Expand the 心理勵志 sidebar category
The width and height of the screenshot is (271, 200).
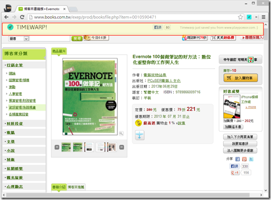15,187
